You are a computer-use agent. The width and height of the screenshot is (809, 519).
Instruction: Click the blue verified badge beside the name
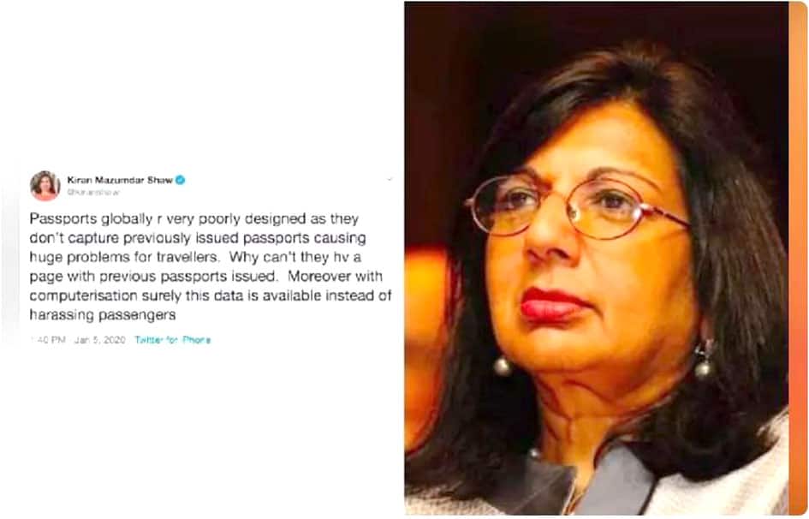[180, 180]
